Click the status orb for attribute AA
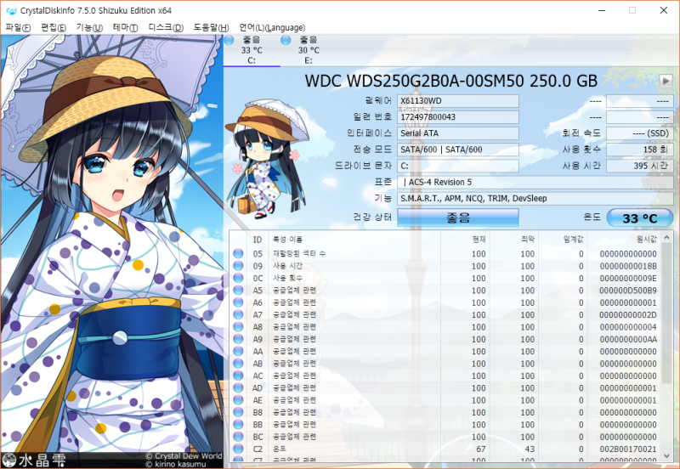This screenshot has width=680, height=469. [x=238, y=351]
